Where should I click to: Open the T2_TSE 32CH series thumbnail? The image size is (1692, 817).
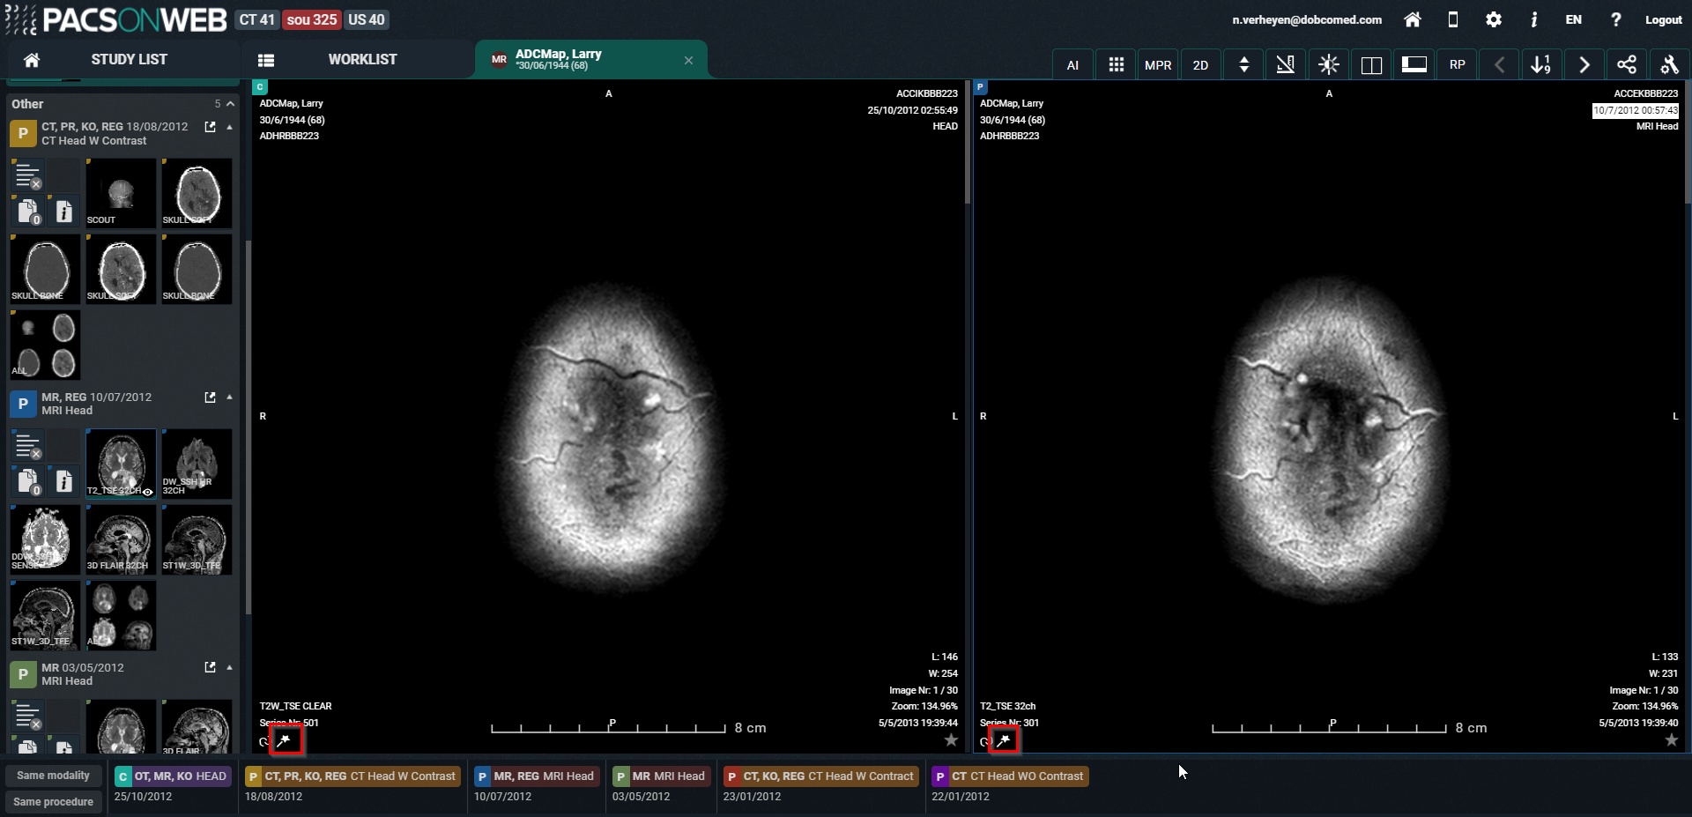[x=121, y=464]
